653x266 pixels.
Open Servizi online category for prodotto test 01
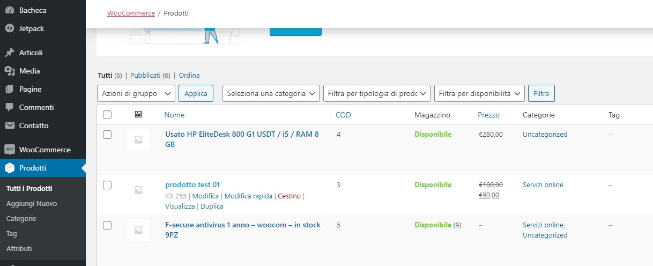point(543,185)
